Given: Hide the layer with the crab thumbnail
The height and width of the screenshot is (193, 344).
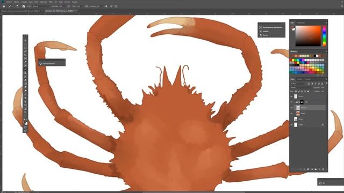Looking at the screenshot, I should tap(291, 113).
